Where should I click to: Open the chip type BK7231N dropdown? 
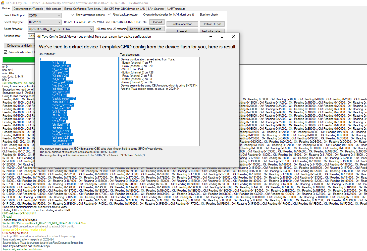click(45, 22)
